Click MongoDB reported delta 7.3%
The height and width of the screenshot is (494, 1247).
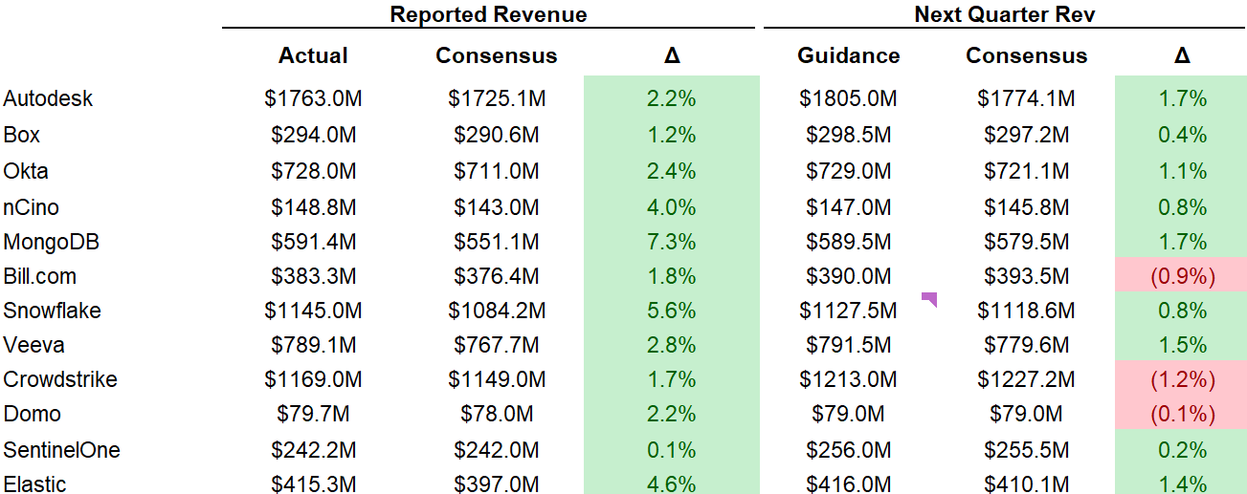point(672,242)
